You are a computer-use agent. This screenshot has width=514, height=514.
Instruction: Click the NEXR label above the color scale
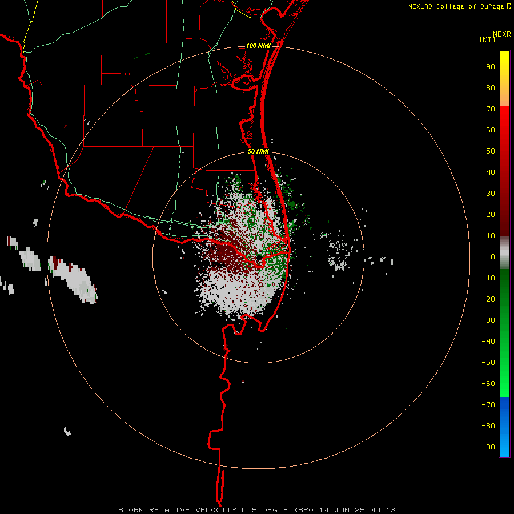coord(502,34)
